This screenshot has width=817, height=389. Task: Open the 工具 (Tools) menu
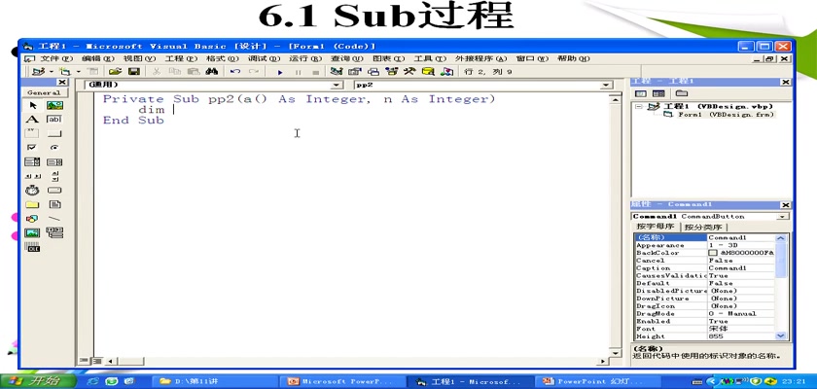(x=430, y=58)
